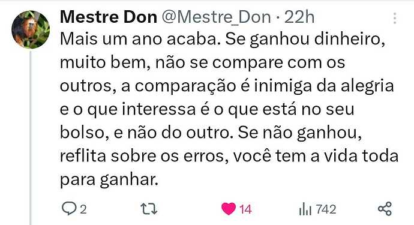The width and height of the screenshot is (414, 225).
Task: Click the text line 'para ganhar.'
Action: pos(109,181)
